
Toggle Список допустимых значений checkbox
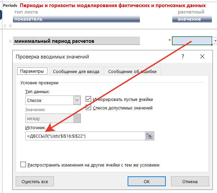pyautogui.click(x=89, y=108)
